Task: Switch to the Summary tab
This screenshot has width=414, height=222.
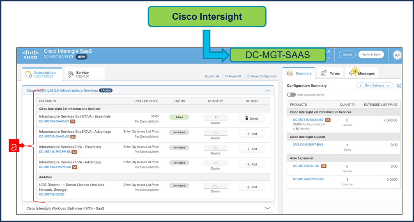Action: [299, 74]
